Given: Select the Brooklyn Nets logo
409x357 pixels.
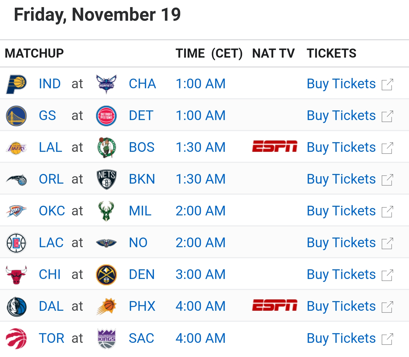Looking at the screenshot, I should pos(106,180).
